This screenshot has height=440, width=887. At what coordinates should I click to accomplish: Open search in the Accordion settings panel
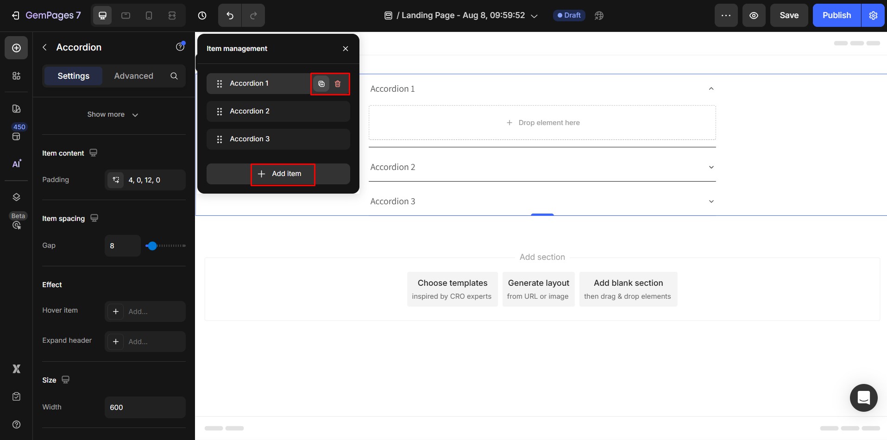174,76
